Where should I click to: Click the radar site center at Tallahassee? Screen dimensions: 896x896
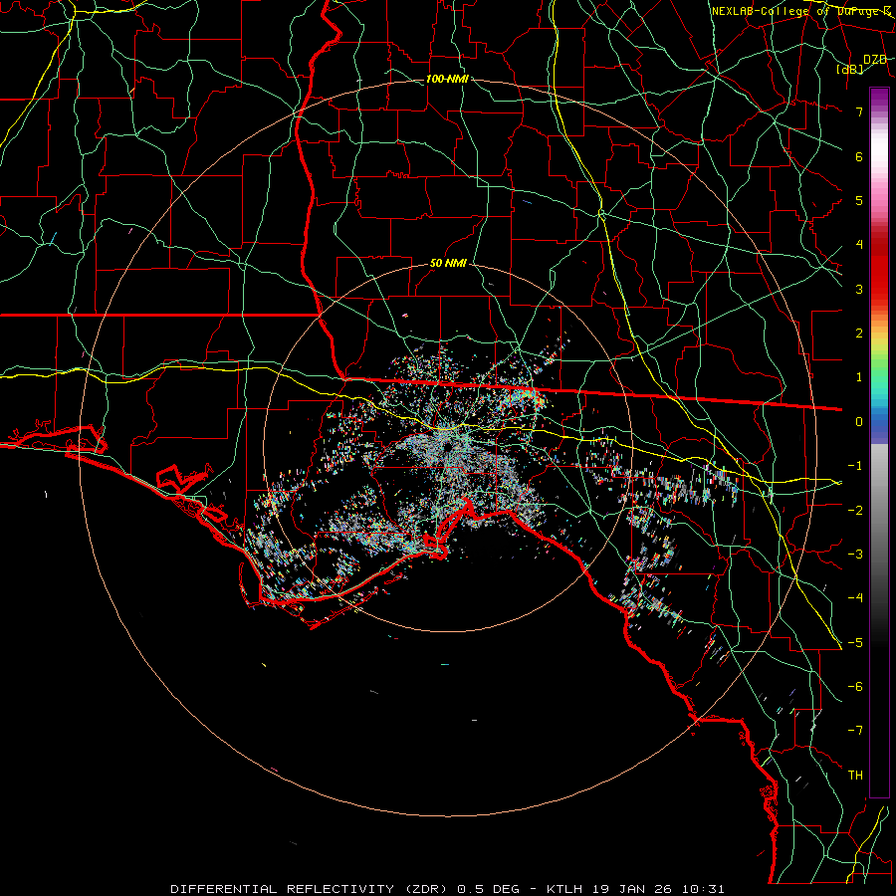point(447,446)
